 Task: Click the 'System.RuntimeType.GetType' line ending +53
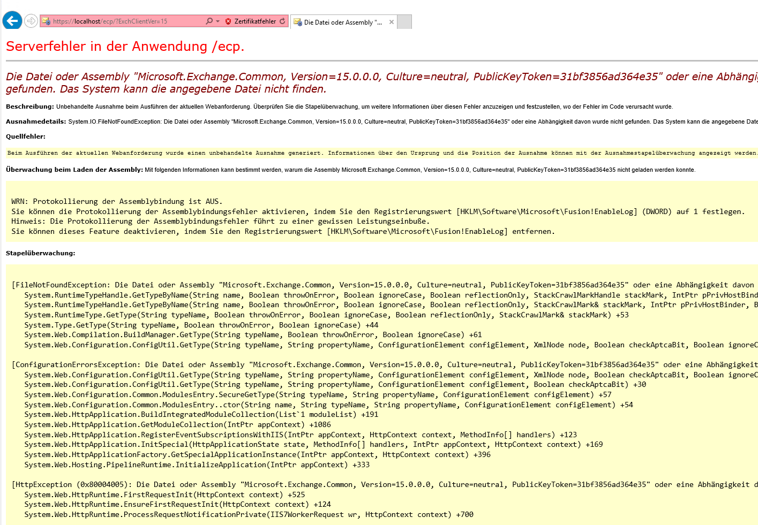(326, 315)
